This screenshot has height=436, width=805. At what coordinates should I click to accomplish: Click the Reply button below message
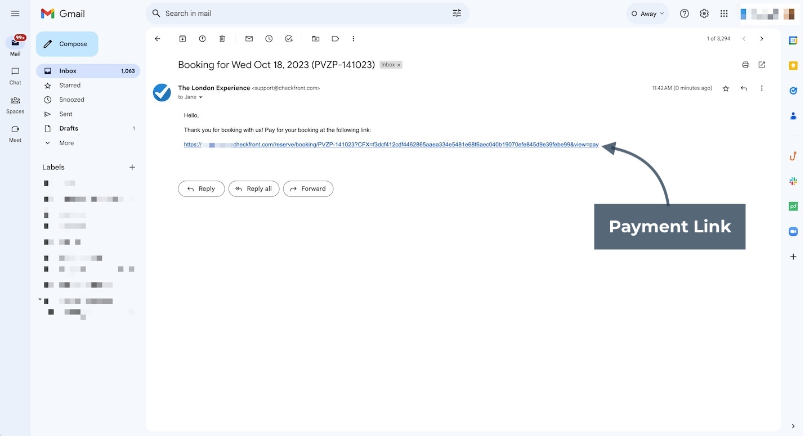tap(201, 188)
